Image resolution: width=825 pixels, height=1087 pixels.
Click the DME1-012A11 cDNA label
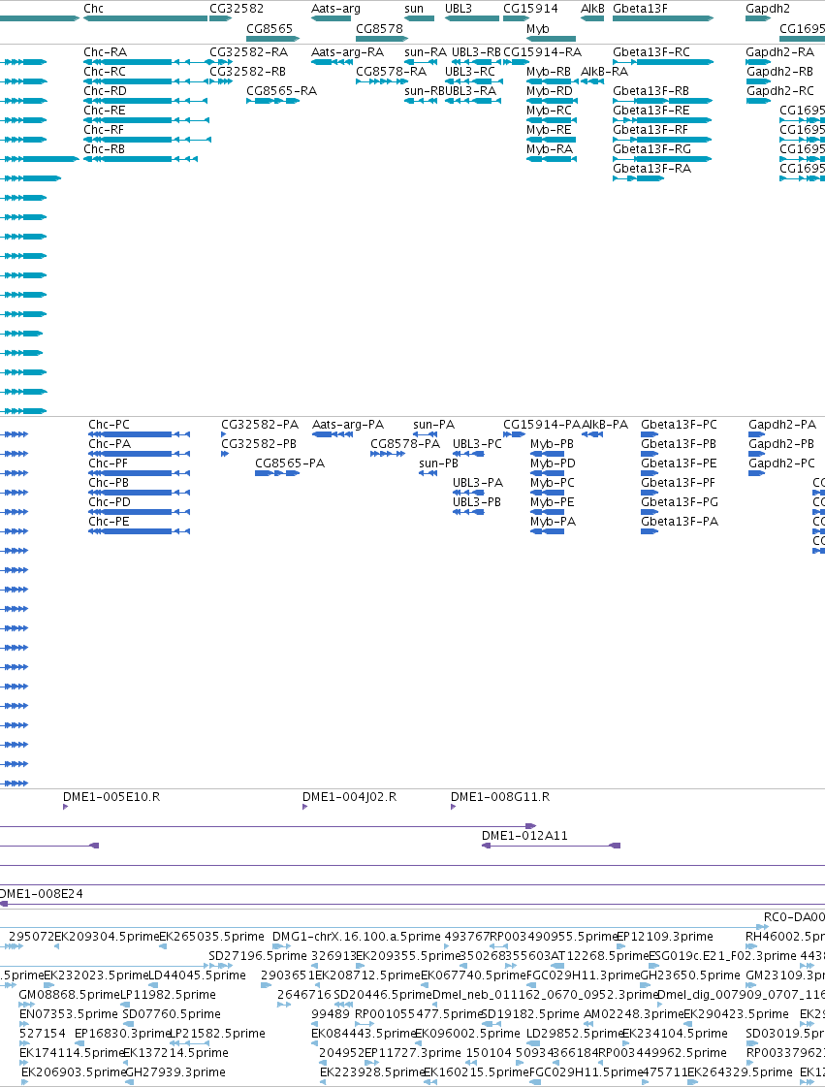coord(524,835)
